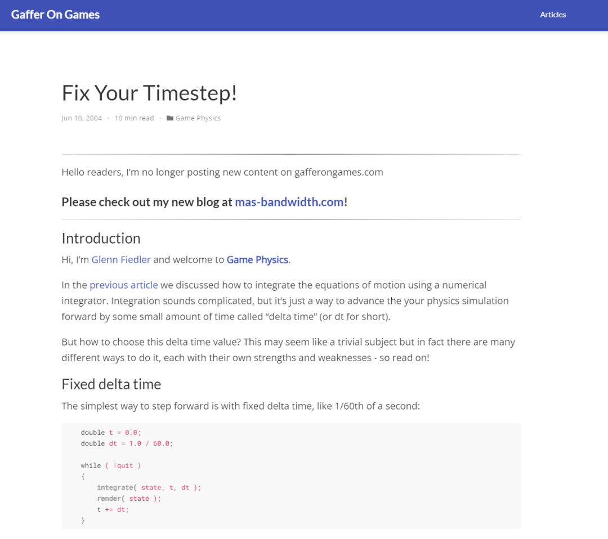Click the Jun 10, 2004 publish date

[x=82, y=118]
